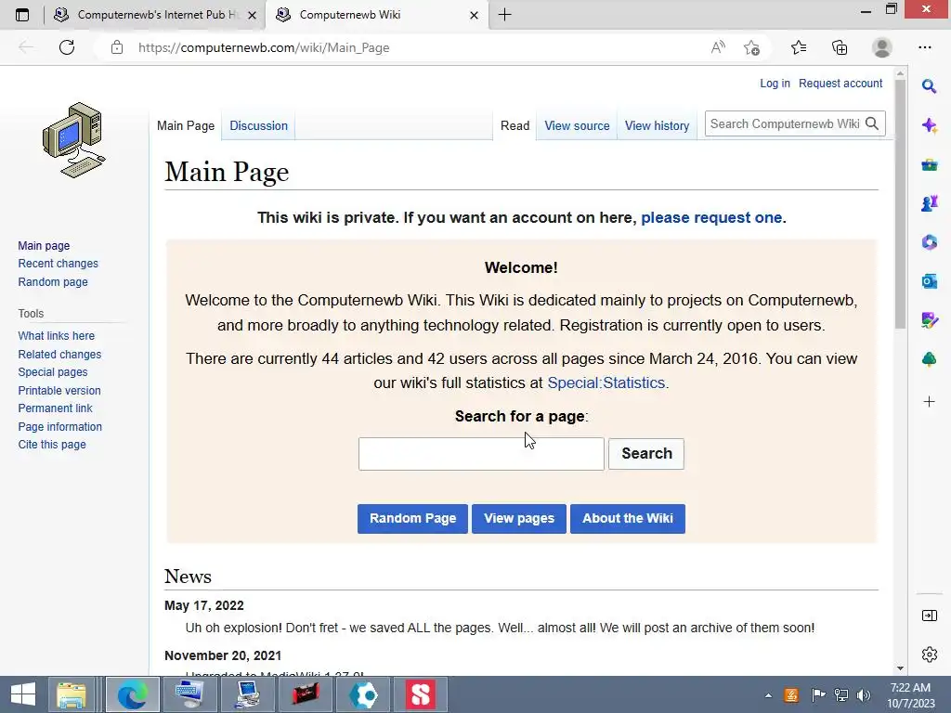Follow the 'please request one' link
This screenshot has height=713, width=951.
point(711,217)
